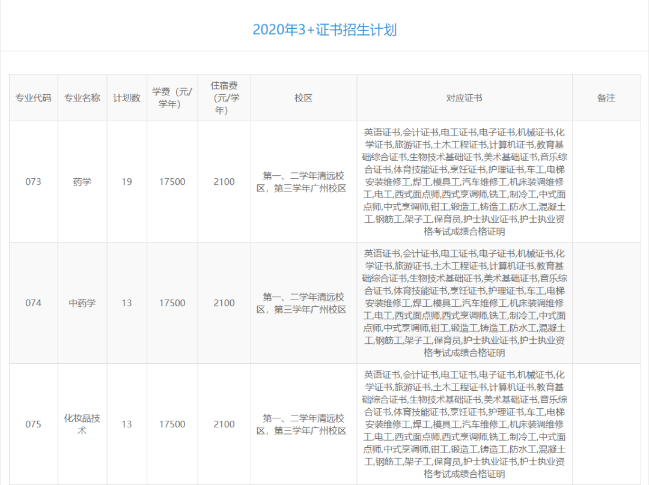The width and height of the screenshot is (649, 485).
Task: Click the certificate list cell for 药学
Action: [x=464, y=182]
